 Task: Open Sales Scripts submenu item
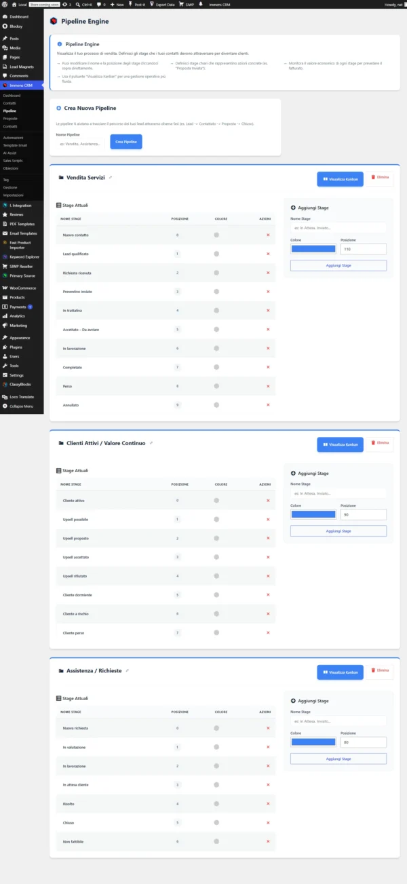pyautogui.click(x=13, y=161)
